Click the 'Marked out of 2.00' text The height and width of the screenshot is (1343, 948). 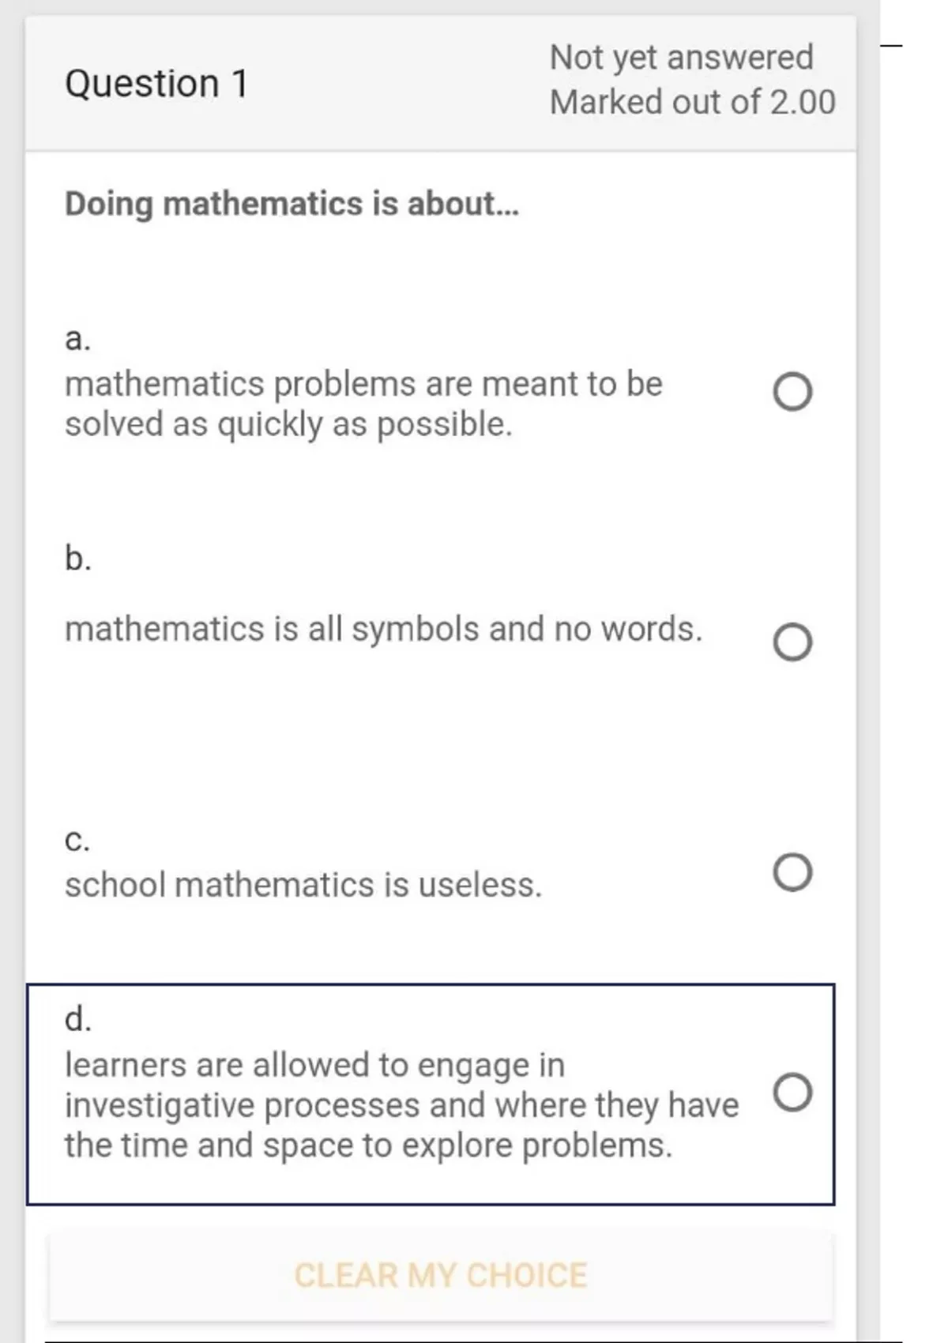pos(692,103)
